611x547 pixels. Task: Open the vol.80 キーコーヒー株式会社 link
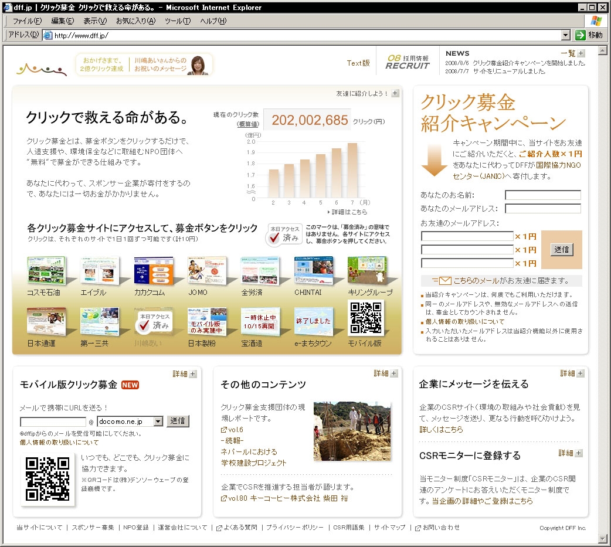click(x=284, y=498)
